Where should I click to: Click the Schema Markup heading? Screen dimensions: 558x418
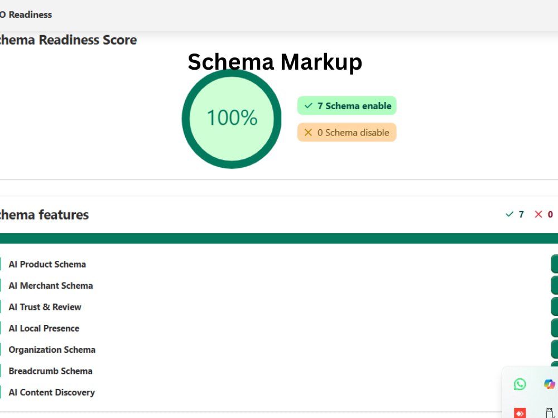[275, 62]
